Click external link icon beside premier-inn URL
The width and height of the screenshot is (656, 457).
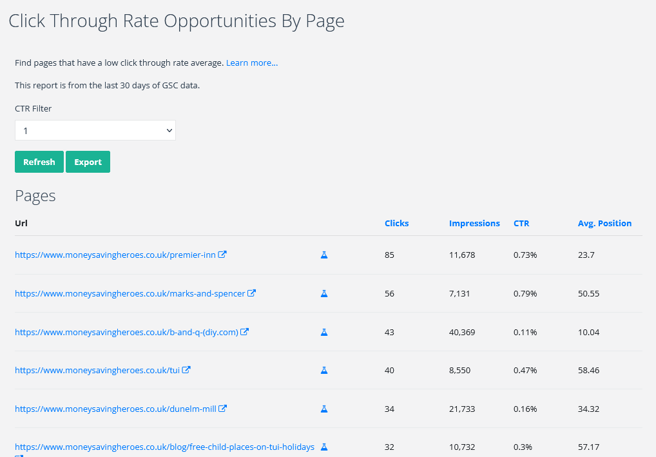pos(222,255)
